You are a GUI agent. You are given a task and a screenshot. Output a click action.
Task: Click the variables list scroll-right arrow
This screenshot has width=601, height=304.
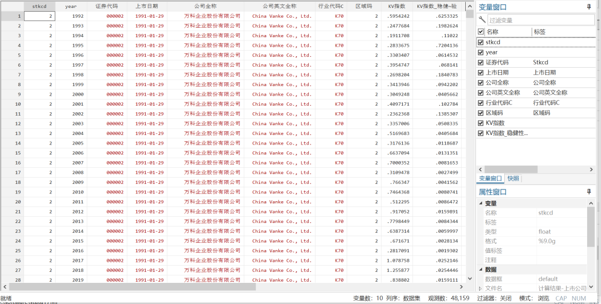[x=592, y=169]
